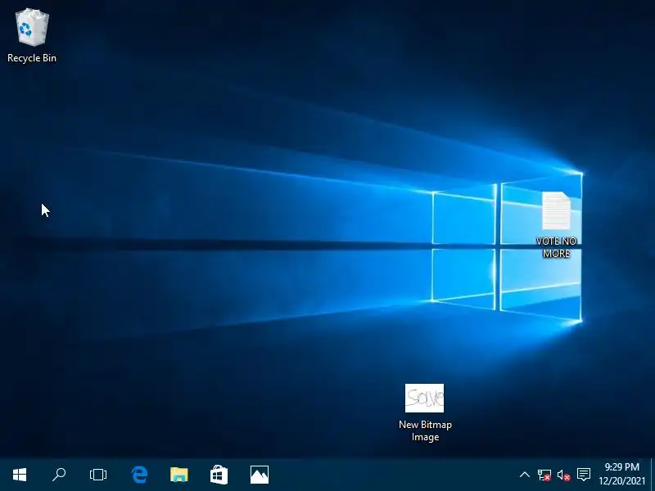Viewport: 655px width, 491px height.
Task: Open the Windows Start menu
Action: [20, 475]
